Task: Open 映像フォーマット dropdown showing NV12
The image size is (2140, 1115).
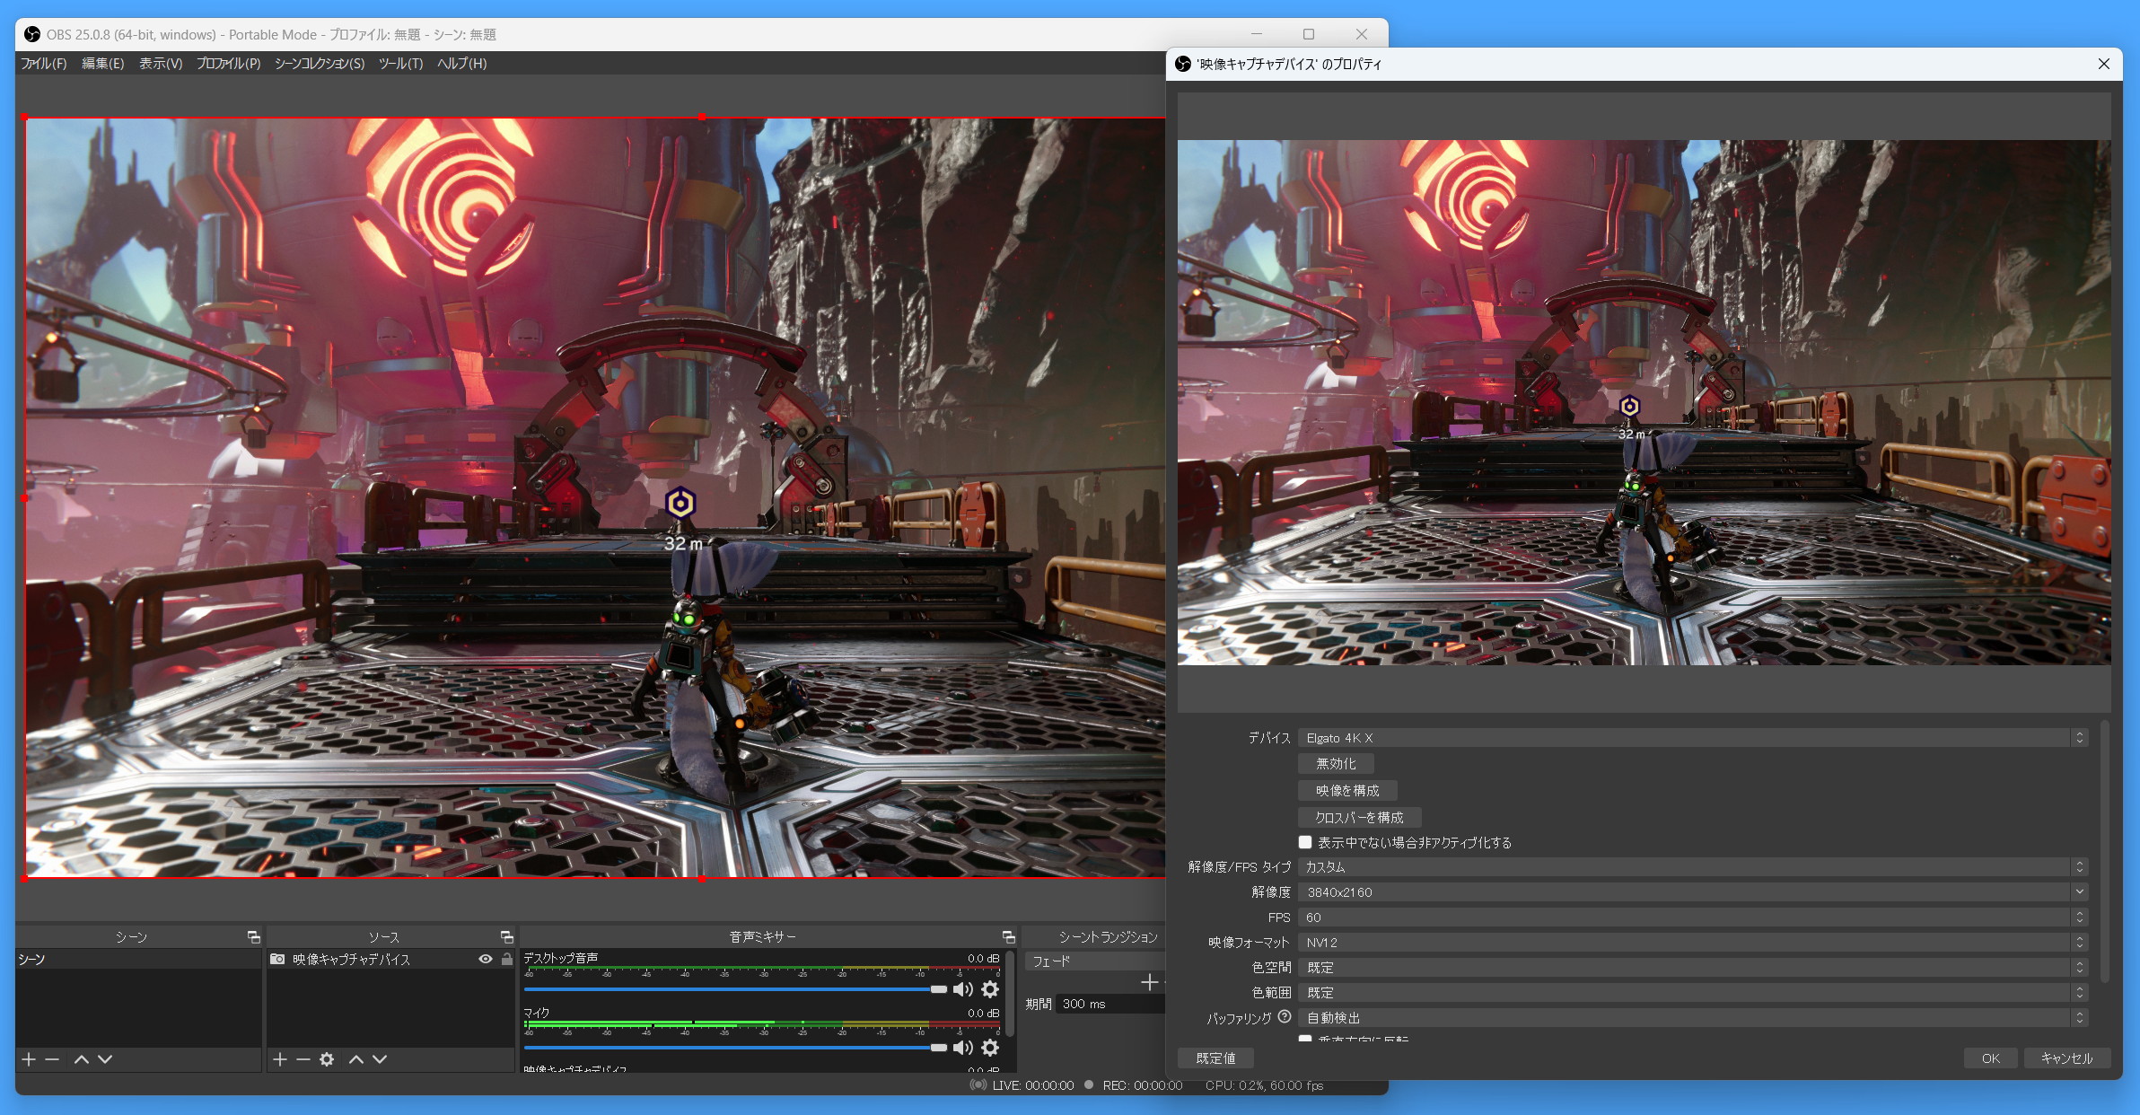Action: 1693,943
